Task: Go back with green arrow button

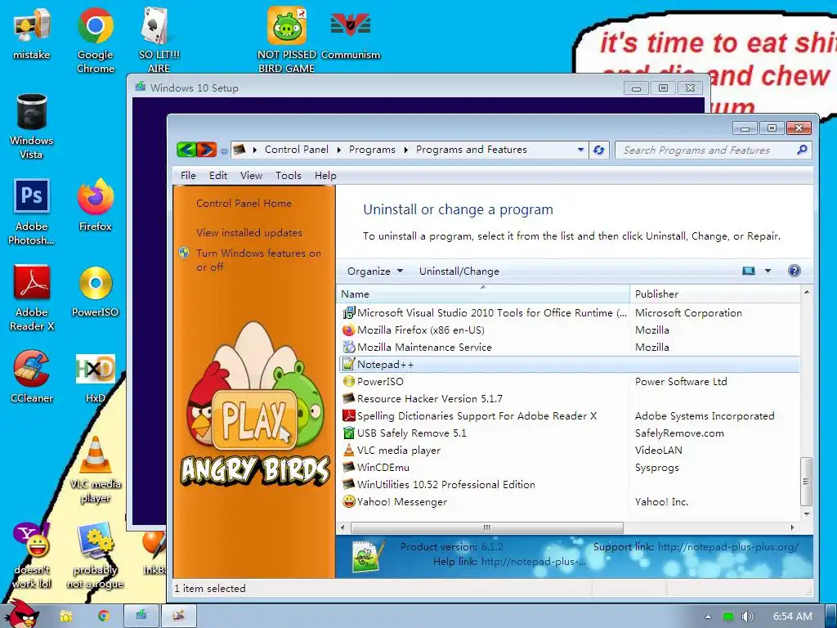Action: pyautogui.click(x=186, y=150)
